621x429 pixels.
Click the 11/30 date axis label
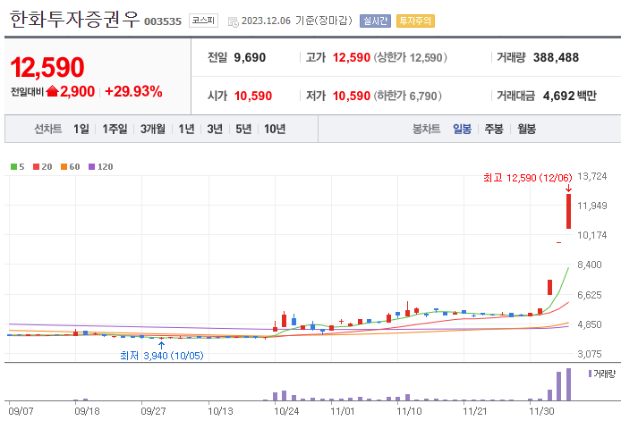541,411
